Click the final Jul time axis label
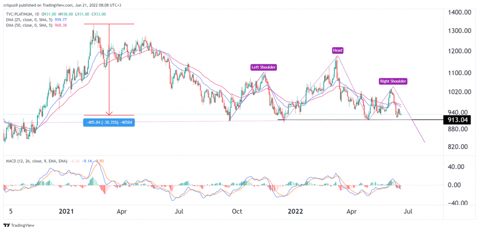The image size is (479, 231). click(x=409, y=211)
